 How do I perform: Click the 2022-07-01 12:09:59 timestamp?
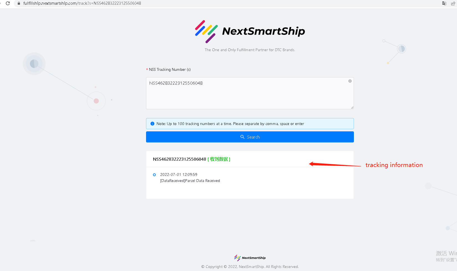(179, 174)
